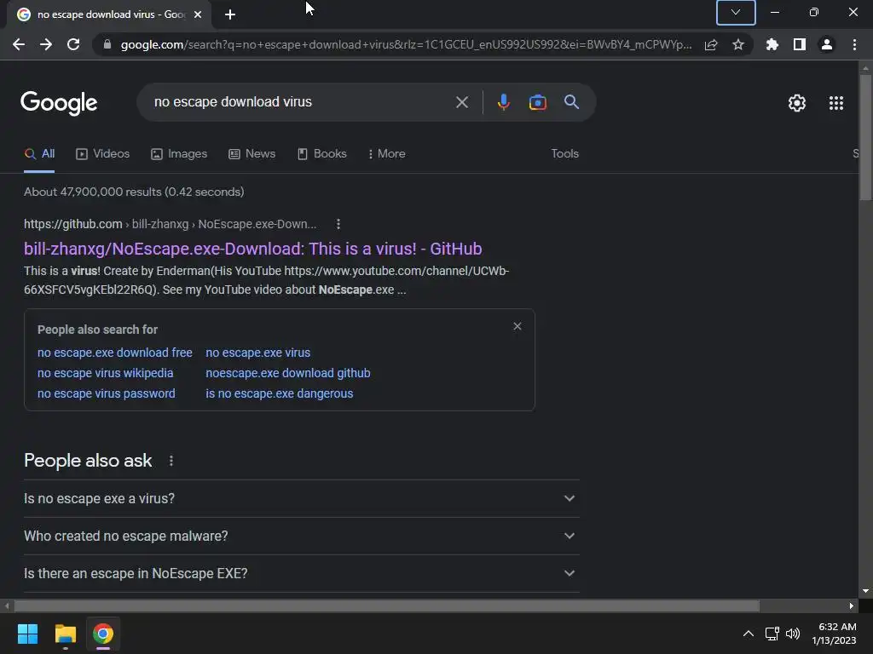Open the Extensions puzzle icon
The width and height of the screenshot is (873, 654).
pos(772,44)
